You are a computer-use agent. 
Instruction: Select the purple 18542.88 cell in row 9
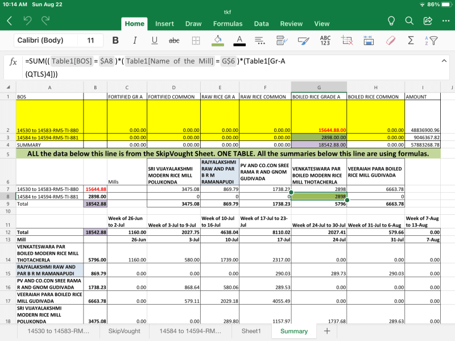point(96,204)
